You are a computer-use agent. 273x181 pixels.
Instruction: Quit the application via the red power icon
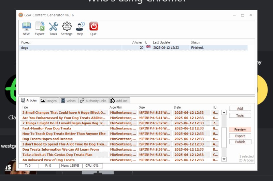click(94, 29)
